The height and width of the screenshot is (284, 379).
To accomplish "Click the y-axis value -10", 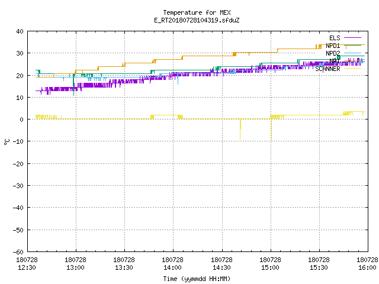I will 18,141.
